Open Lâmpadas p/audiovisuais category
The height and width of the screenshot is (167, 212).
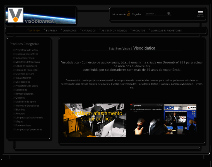(x=29, y=117)
